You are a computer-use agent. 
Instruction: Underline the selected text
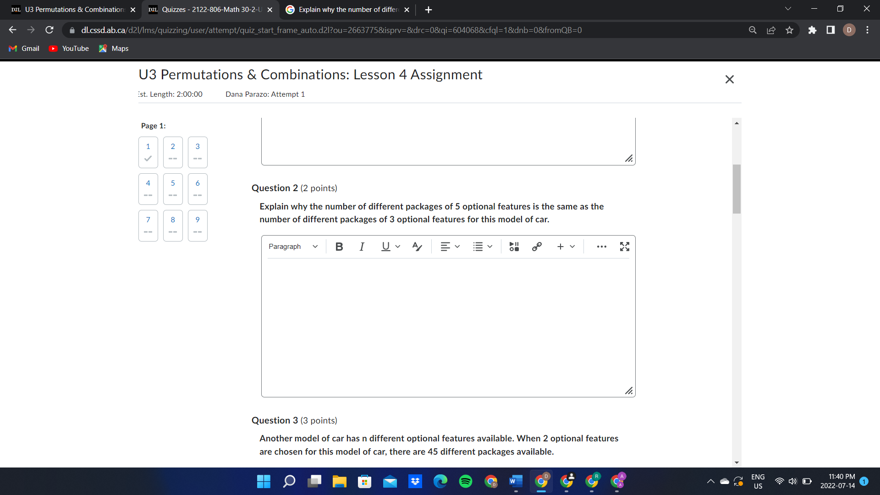[385, 246]
